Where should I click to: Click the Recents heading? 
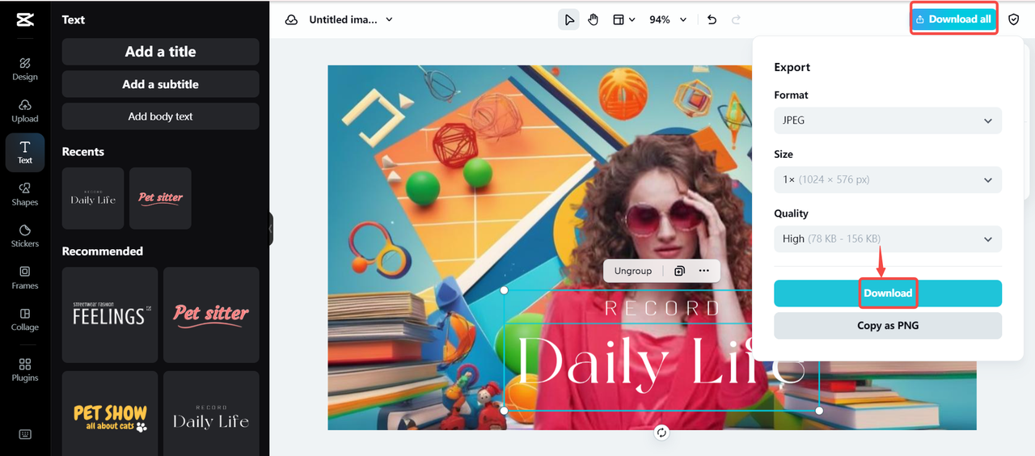(x=83, y=152)
